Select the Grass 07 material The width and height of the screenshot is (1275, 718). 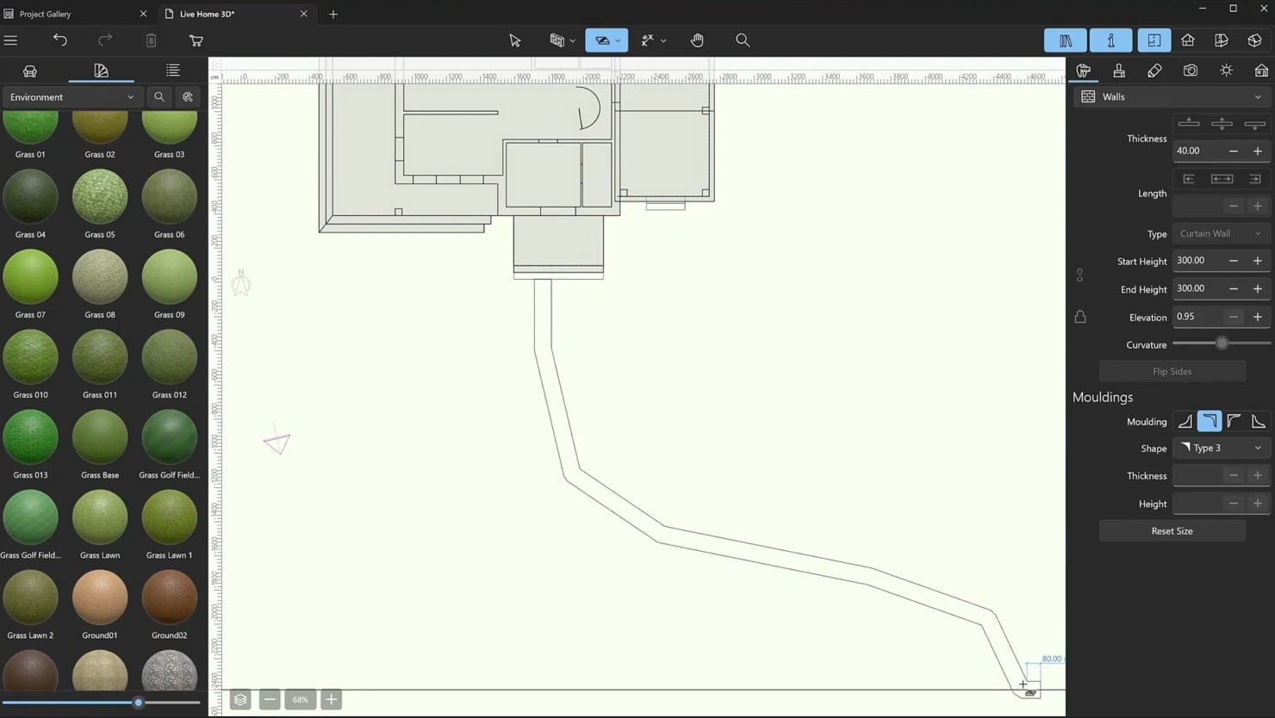(30, 278)
